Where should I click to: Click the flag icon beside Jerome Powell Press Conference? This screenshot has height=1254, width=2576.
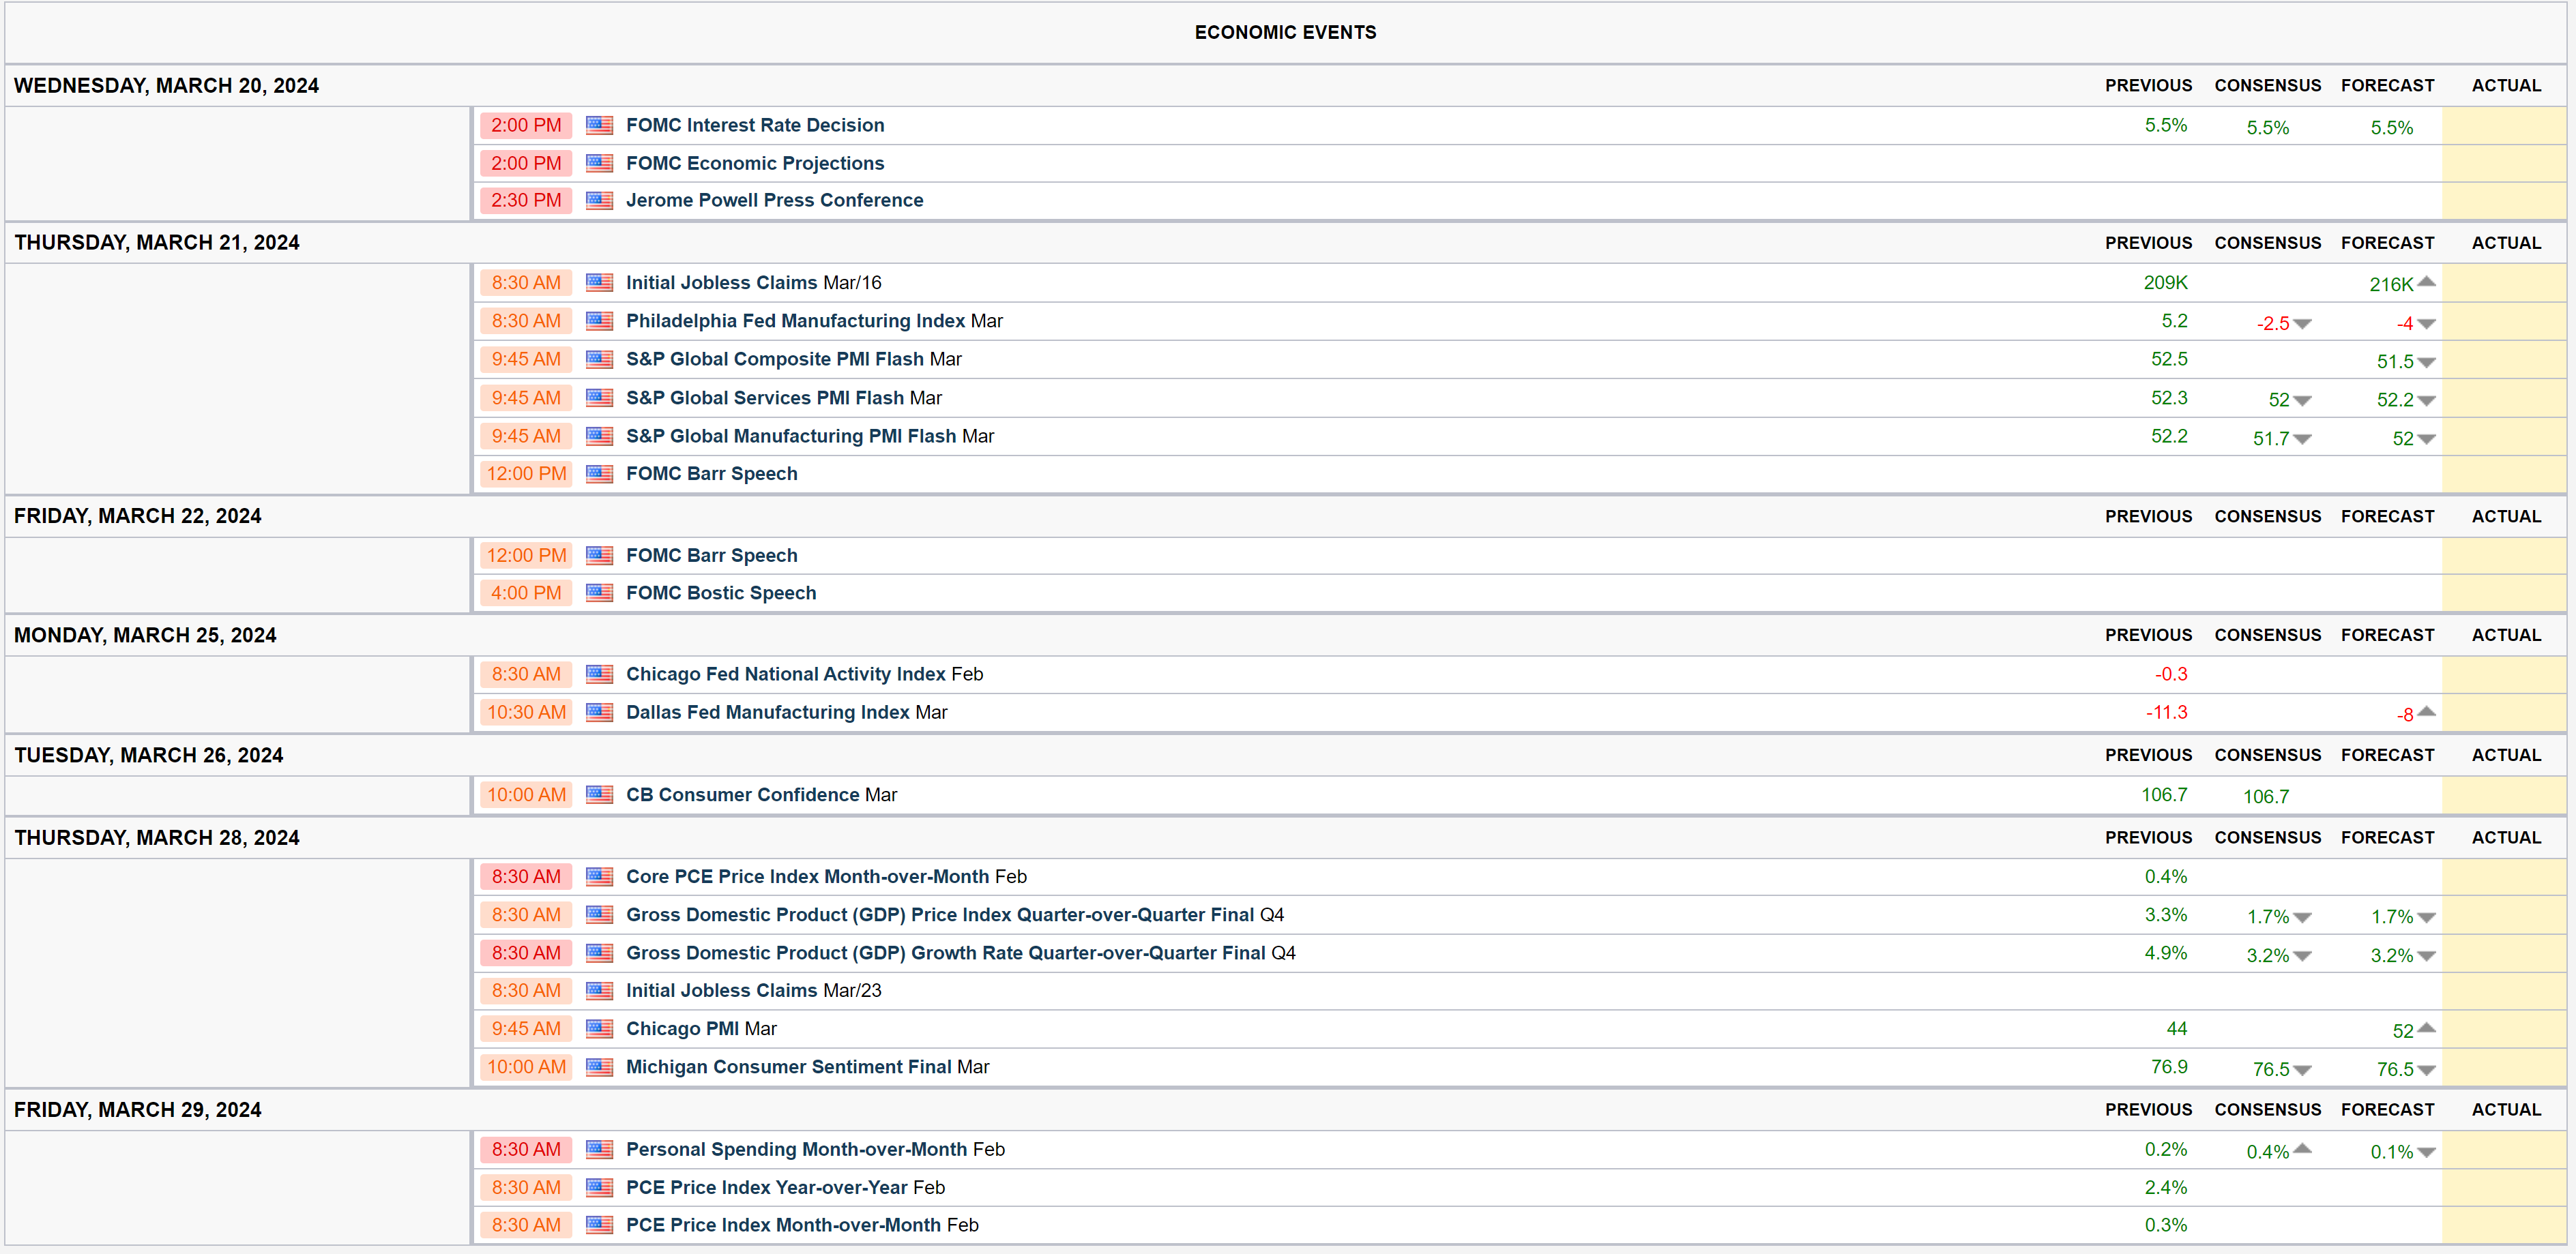(599, 200)
